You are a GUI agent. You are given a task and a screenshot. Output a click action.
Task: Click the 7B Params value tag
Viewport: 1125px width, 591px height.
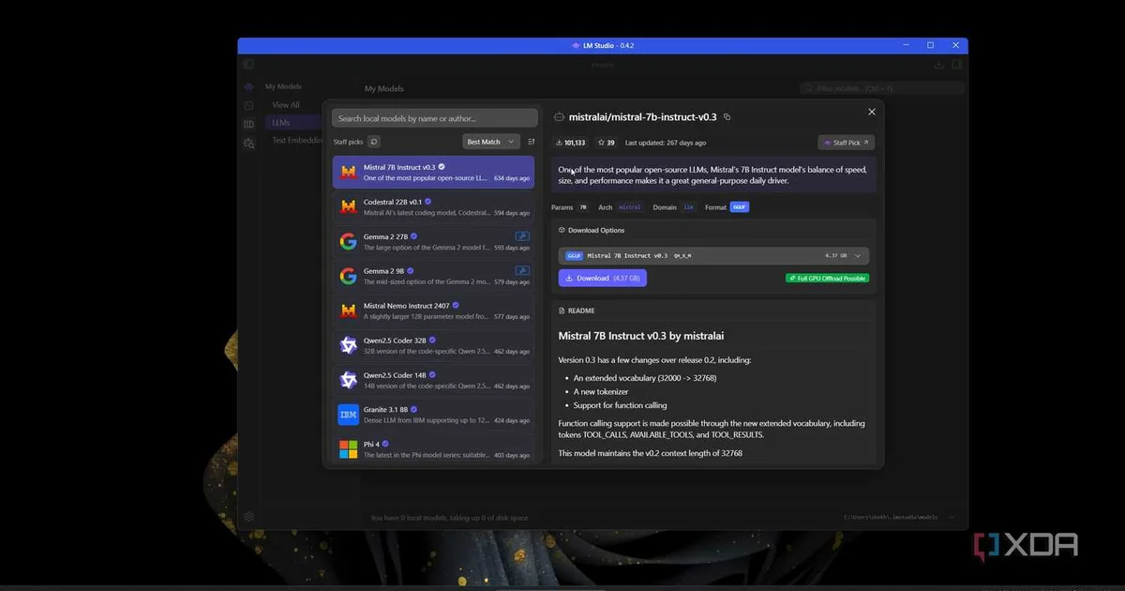coord(583,207)
